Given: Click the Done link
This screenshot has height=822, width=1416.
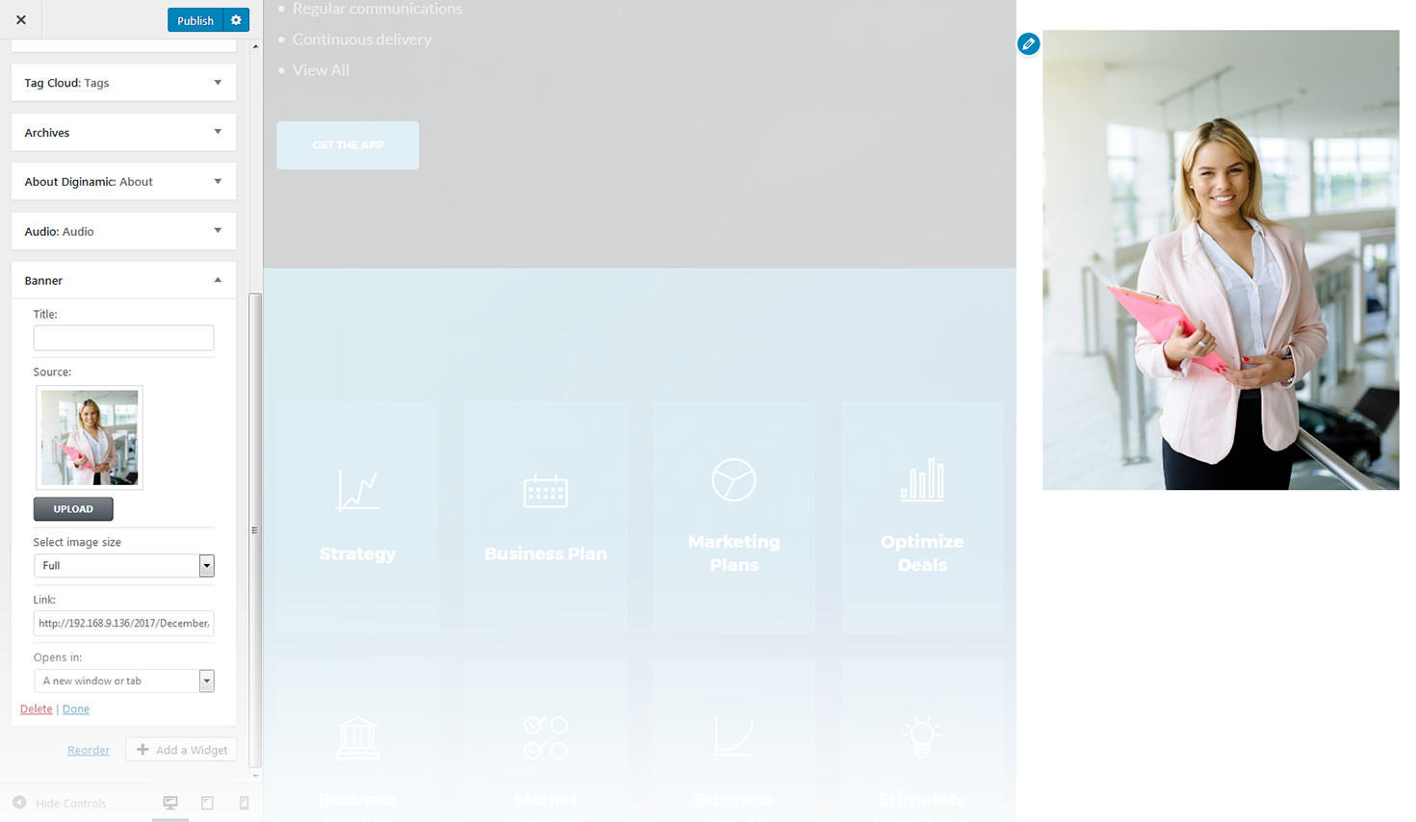Looking at the screenshot, I should point(76,708).
